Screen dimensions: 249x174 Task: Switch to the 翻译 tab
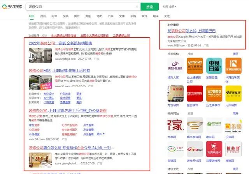156,16
